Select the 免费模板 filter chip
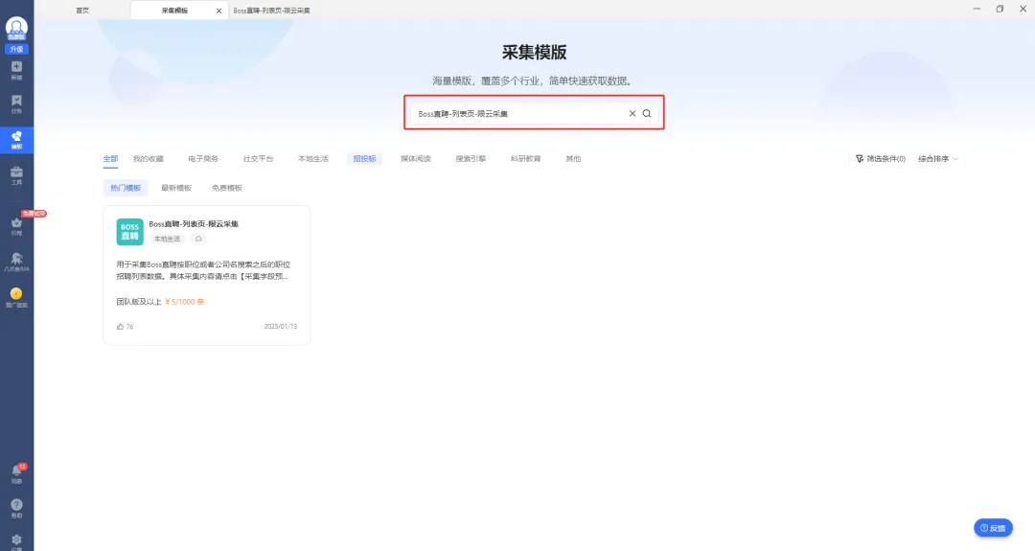This screenshot has width=1035, height=551. (x=227, y=188)
